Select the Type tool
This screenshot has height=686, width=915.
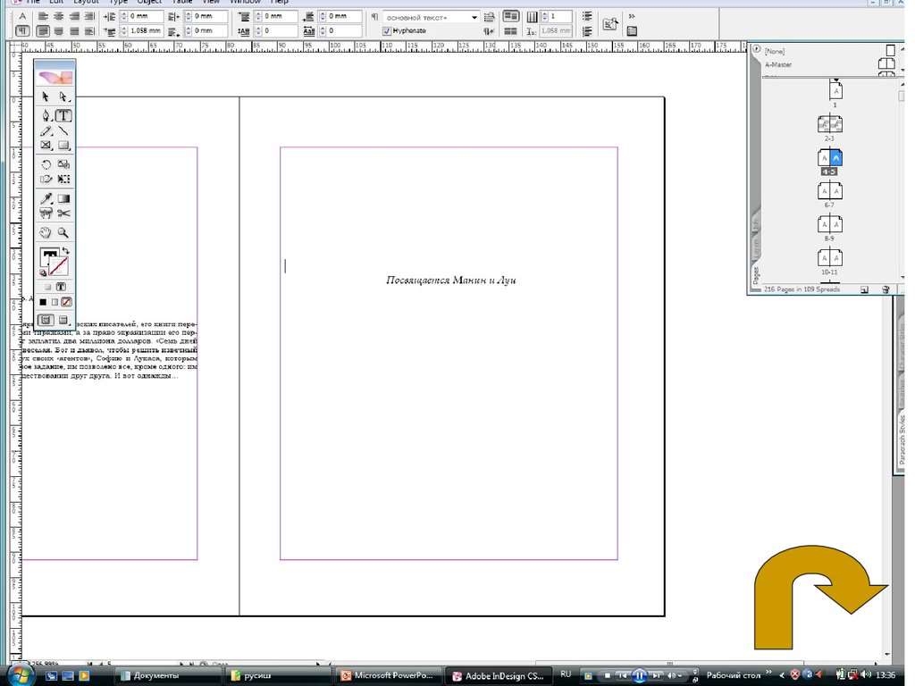tap(63, 115)
